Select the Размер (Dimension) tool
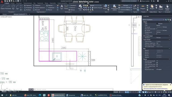The height and width of the screenshot is (97, 172). coord(66,7)
